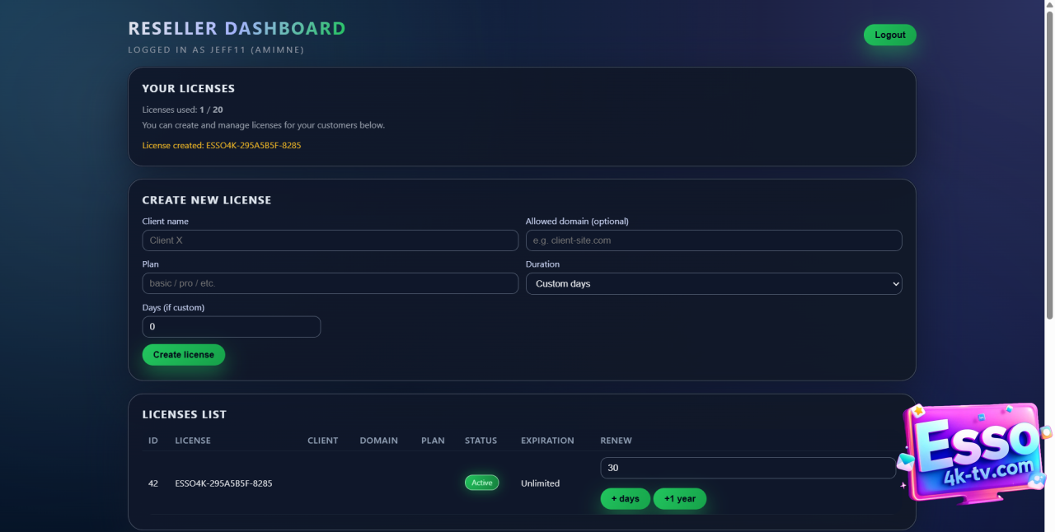1055x532 pixels.
Task: Click the Esso 4k-tv.com logo
Action: (974, 453)
